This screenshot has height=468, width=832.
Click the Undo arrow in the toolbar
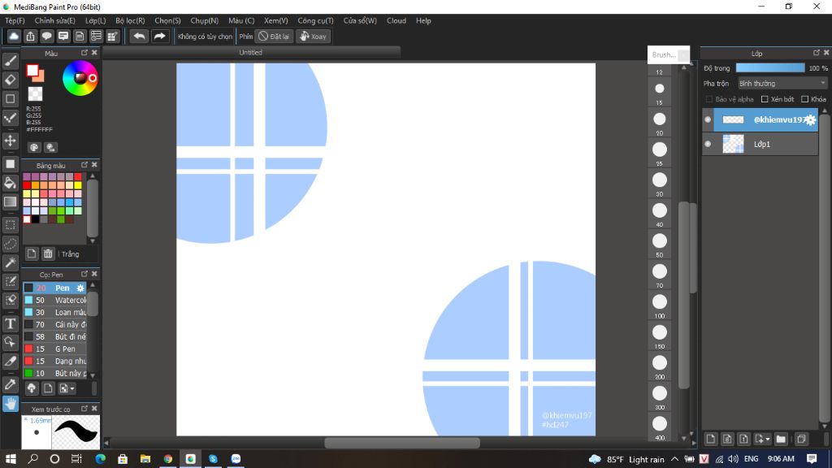[x=139, y=36]
